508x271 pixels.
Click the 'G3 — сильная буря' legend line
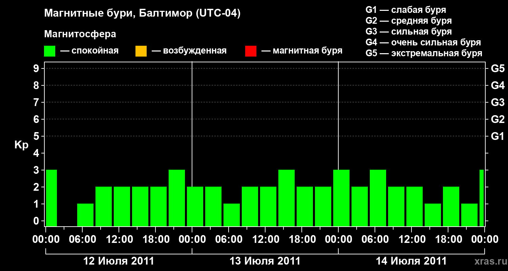click(409, 32)
